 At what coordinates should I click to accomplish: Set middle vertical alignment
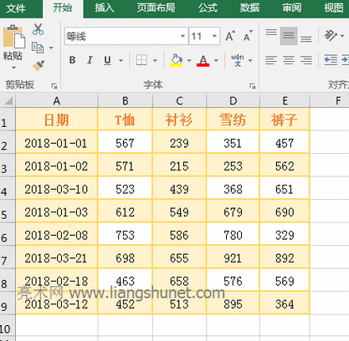pos(289,36)
